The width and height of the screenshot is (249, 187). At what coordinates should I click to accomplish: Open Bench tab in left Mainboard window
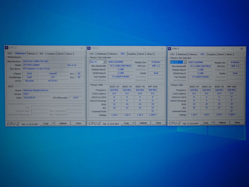[61, 54]
